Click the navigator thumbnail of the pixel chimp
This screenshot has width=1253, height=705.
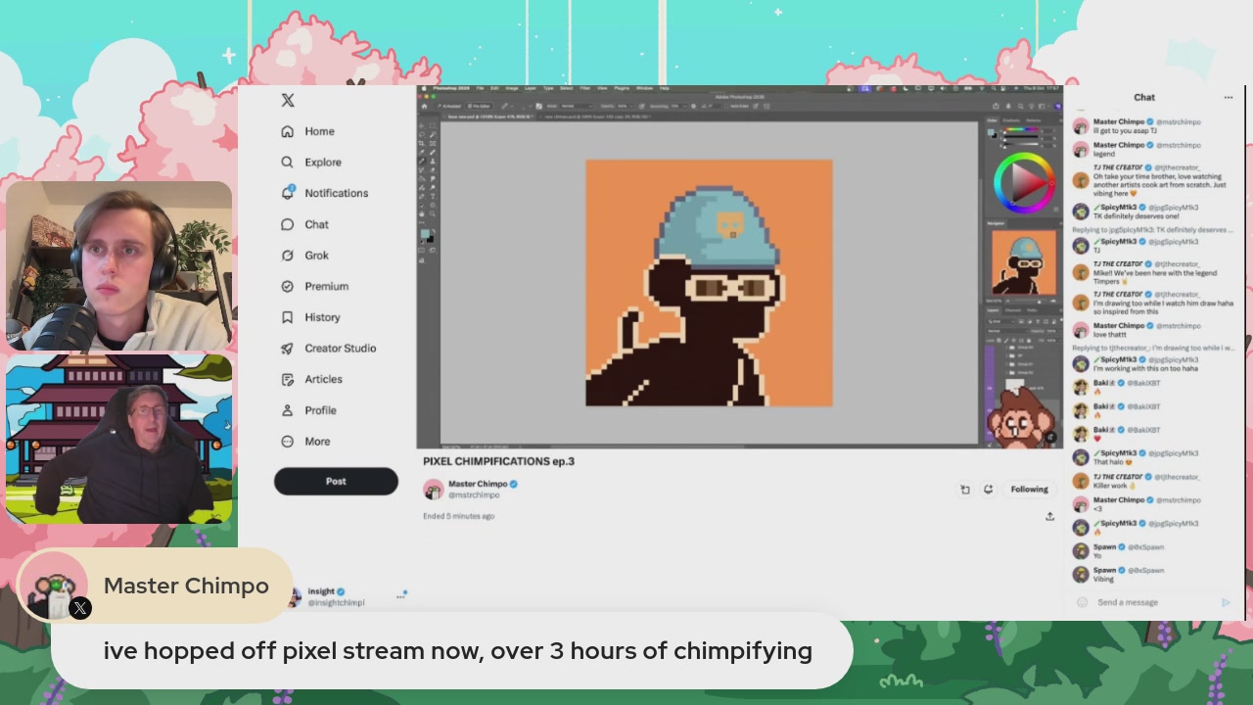pos(1024,263)
